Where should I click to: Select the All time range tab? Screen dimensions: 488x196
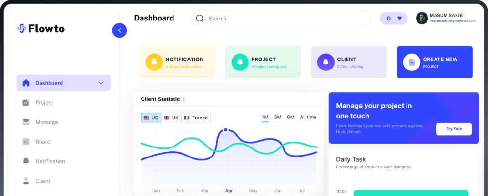point(308,117)
